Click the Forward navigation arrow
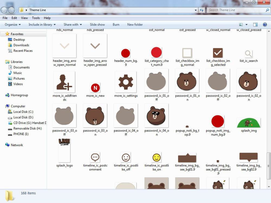 (x=11, y=10)
